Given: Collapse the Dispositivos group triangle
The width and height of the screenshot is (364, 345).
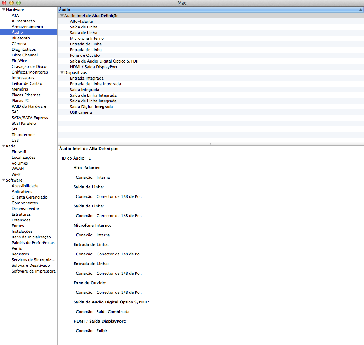Looking at the screenshot, I should 62,72.
